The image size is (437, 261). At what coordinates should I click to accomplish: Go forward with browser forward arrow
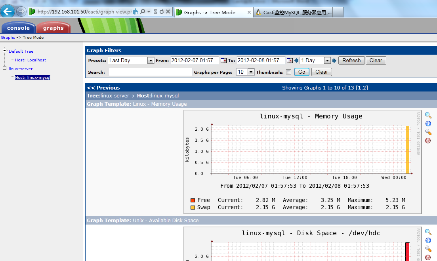(x=21, y=12)
